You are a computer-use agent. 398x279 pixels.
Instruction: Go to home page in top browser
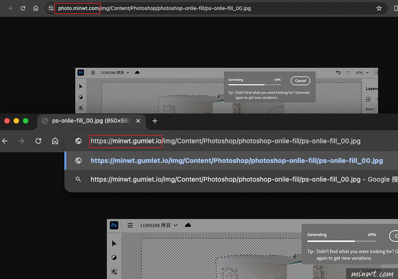coord(36,8)
